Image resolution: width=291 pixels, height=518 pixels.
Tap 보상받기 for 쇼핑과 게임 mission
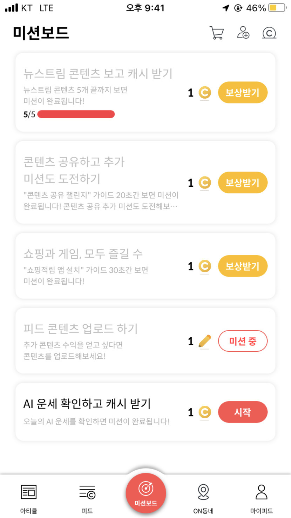pos(243,266)
